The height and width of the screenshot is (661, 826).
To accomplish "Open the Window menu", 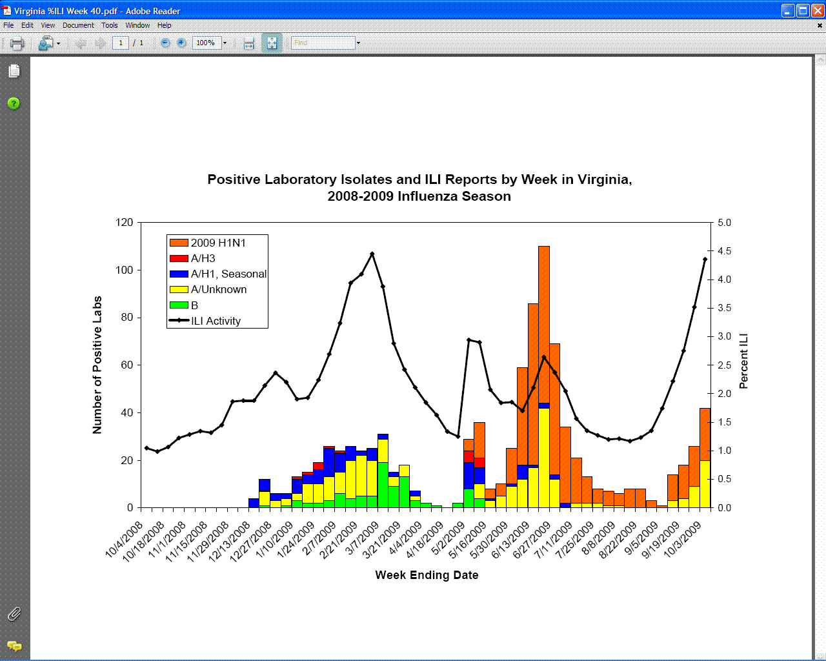I will tap(137, 25).
